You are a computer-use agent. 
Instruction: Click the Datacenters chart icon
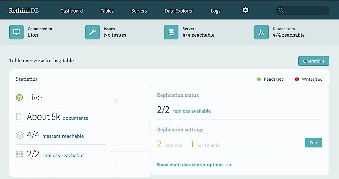click(x=261, y=32)
